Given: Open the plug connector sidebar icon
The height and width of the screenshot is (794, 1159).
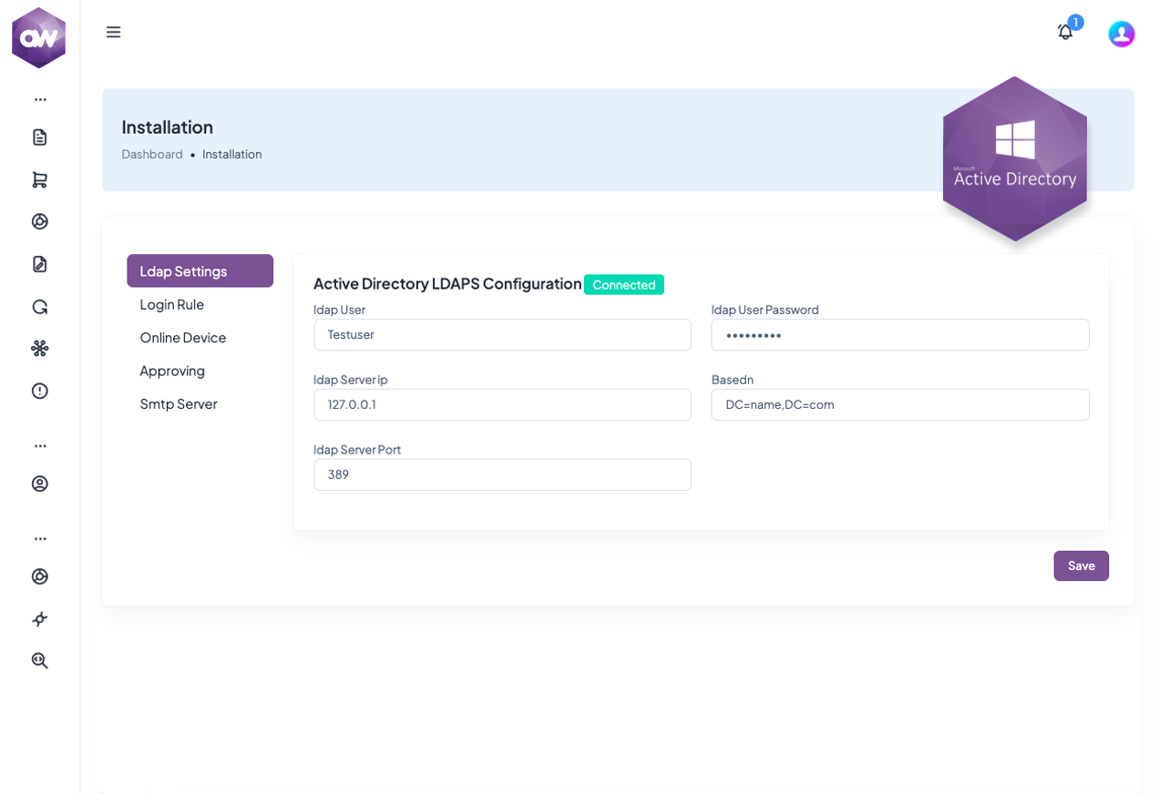Looking at the screenshot, I should tap(39, 619).
